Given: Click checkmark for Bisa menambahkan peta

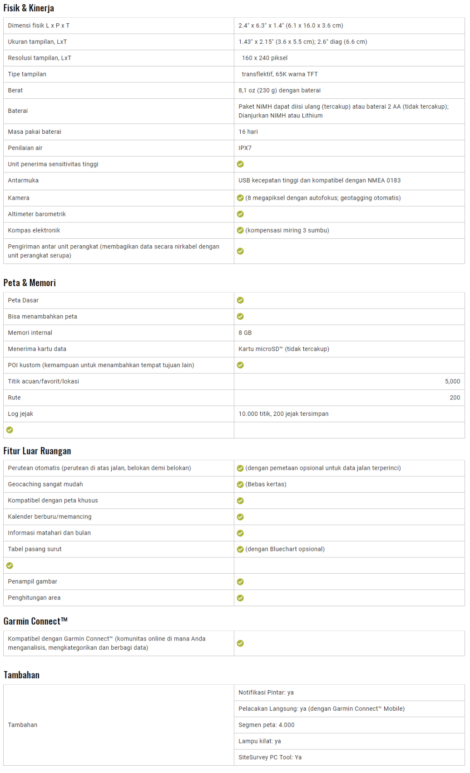Looking at the screenshot, I should coord(240,317).
